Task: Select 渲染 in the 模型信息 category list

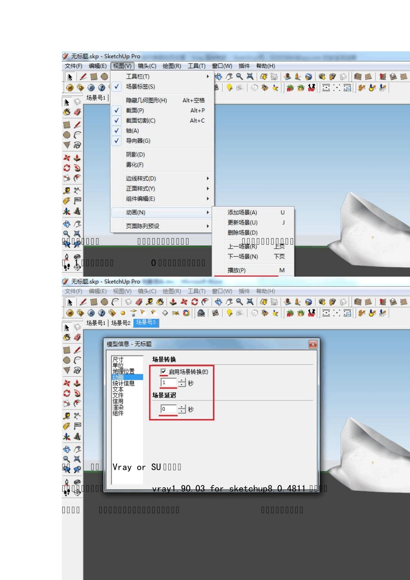Action: (127, 407)
